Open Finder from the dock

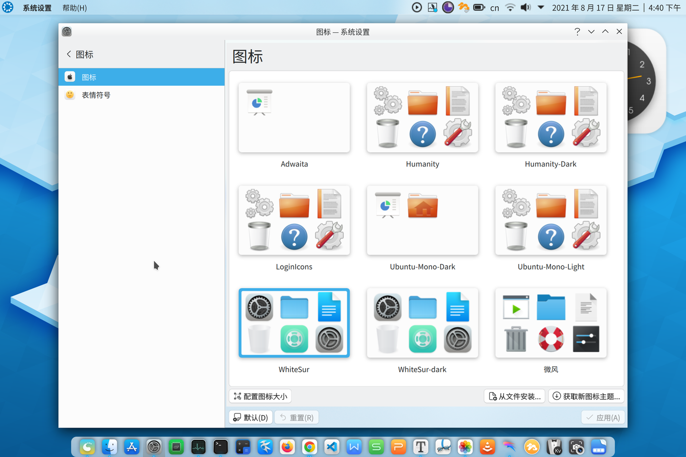coord(110,447)
